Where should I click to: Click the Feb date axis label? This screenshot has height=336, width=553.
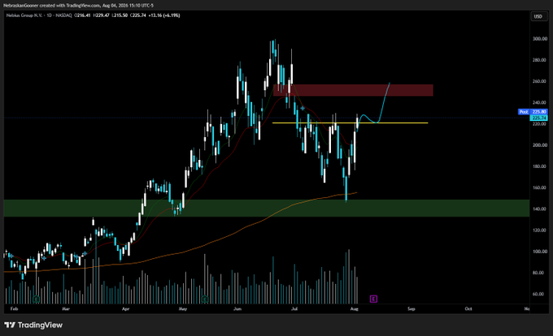point(14,309)
